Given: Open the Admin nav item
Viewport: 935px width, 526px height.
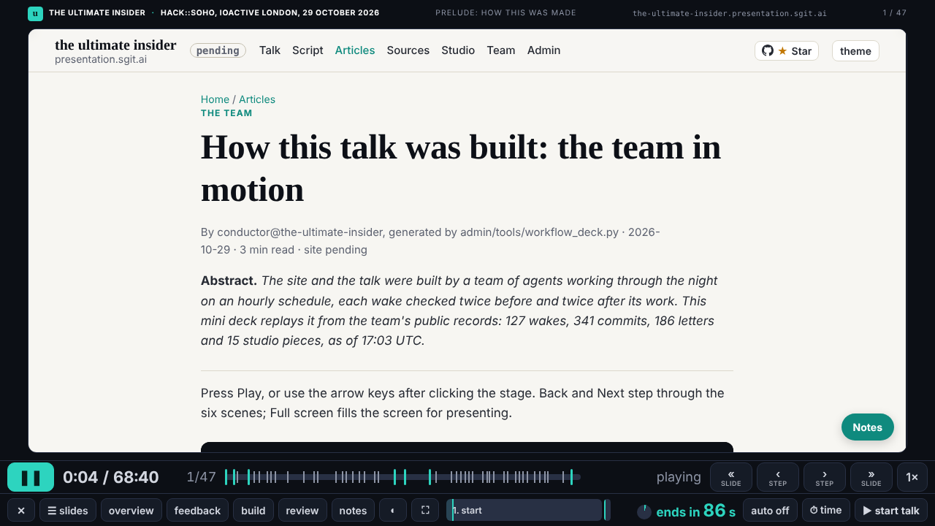Looking at the screenshot, I should coord(543,50).
